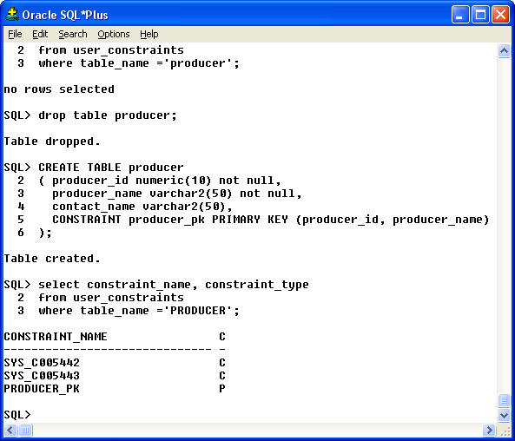Click the Oracle SQL*Plus title bar icon
Viewport: 515px width, 441px height.
(x=12, y=15)
